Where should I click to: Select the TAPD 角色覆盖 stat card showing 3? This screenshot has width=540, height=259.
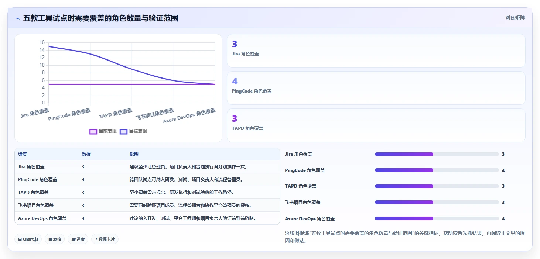coord(376,125)
